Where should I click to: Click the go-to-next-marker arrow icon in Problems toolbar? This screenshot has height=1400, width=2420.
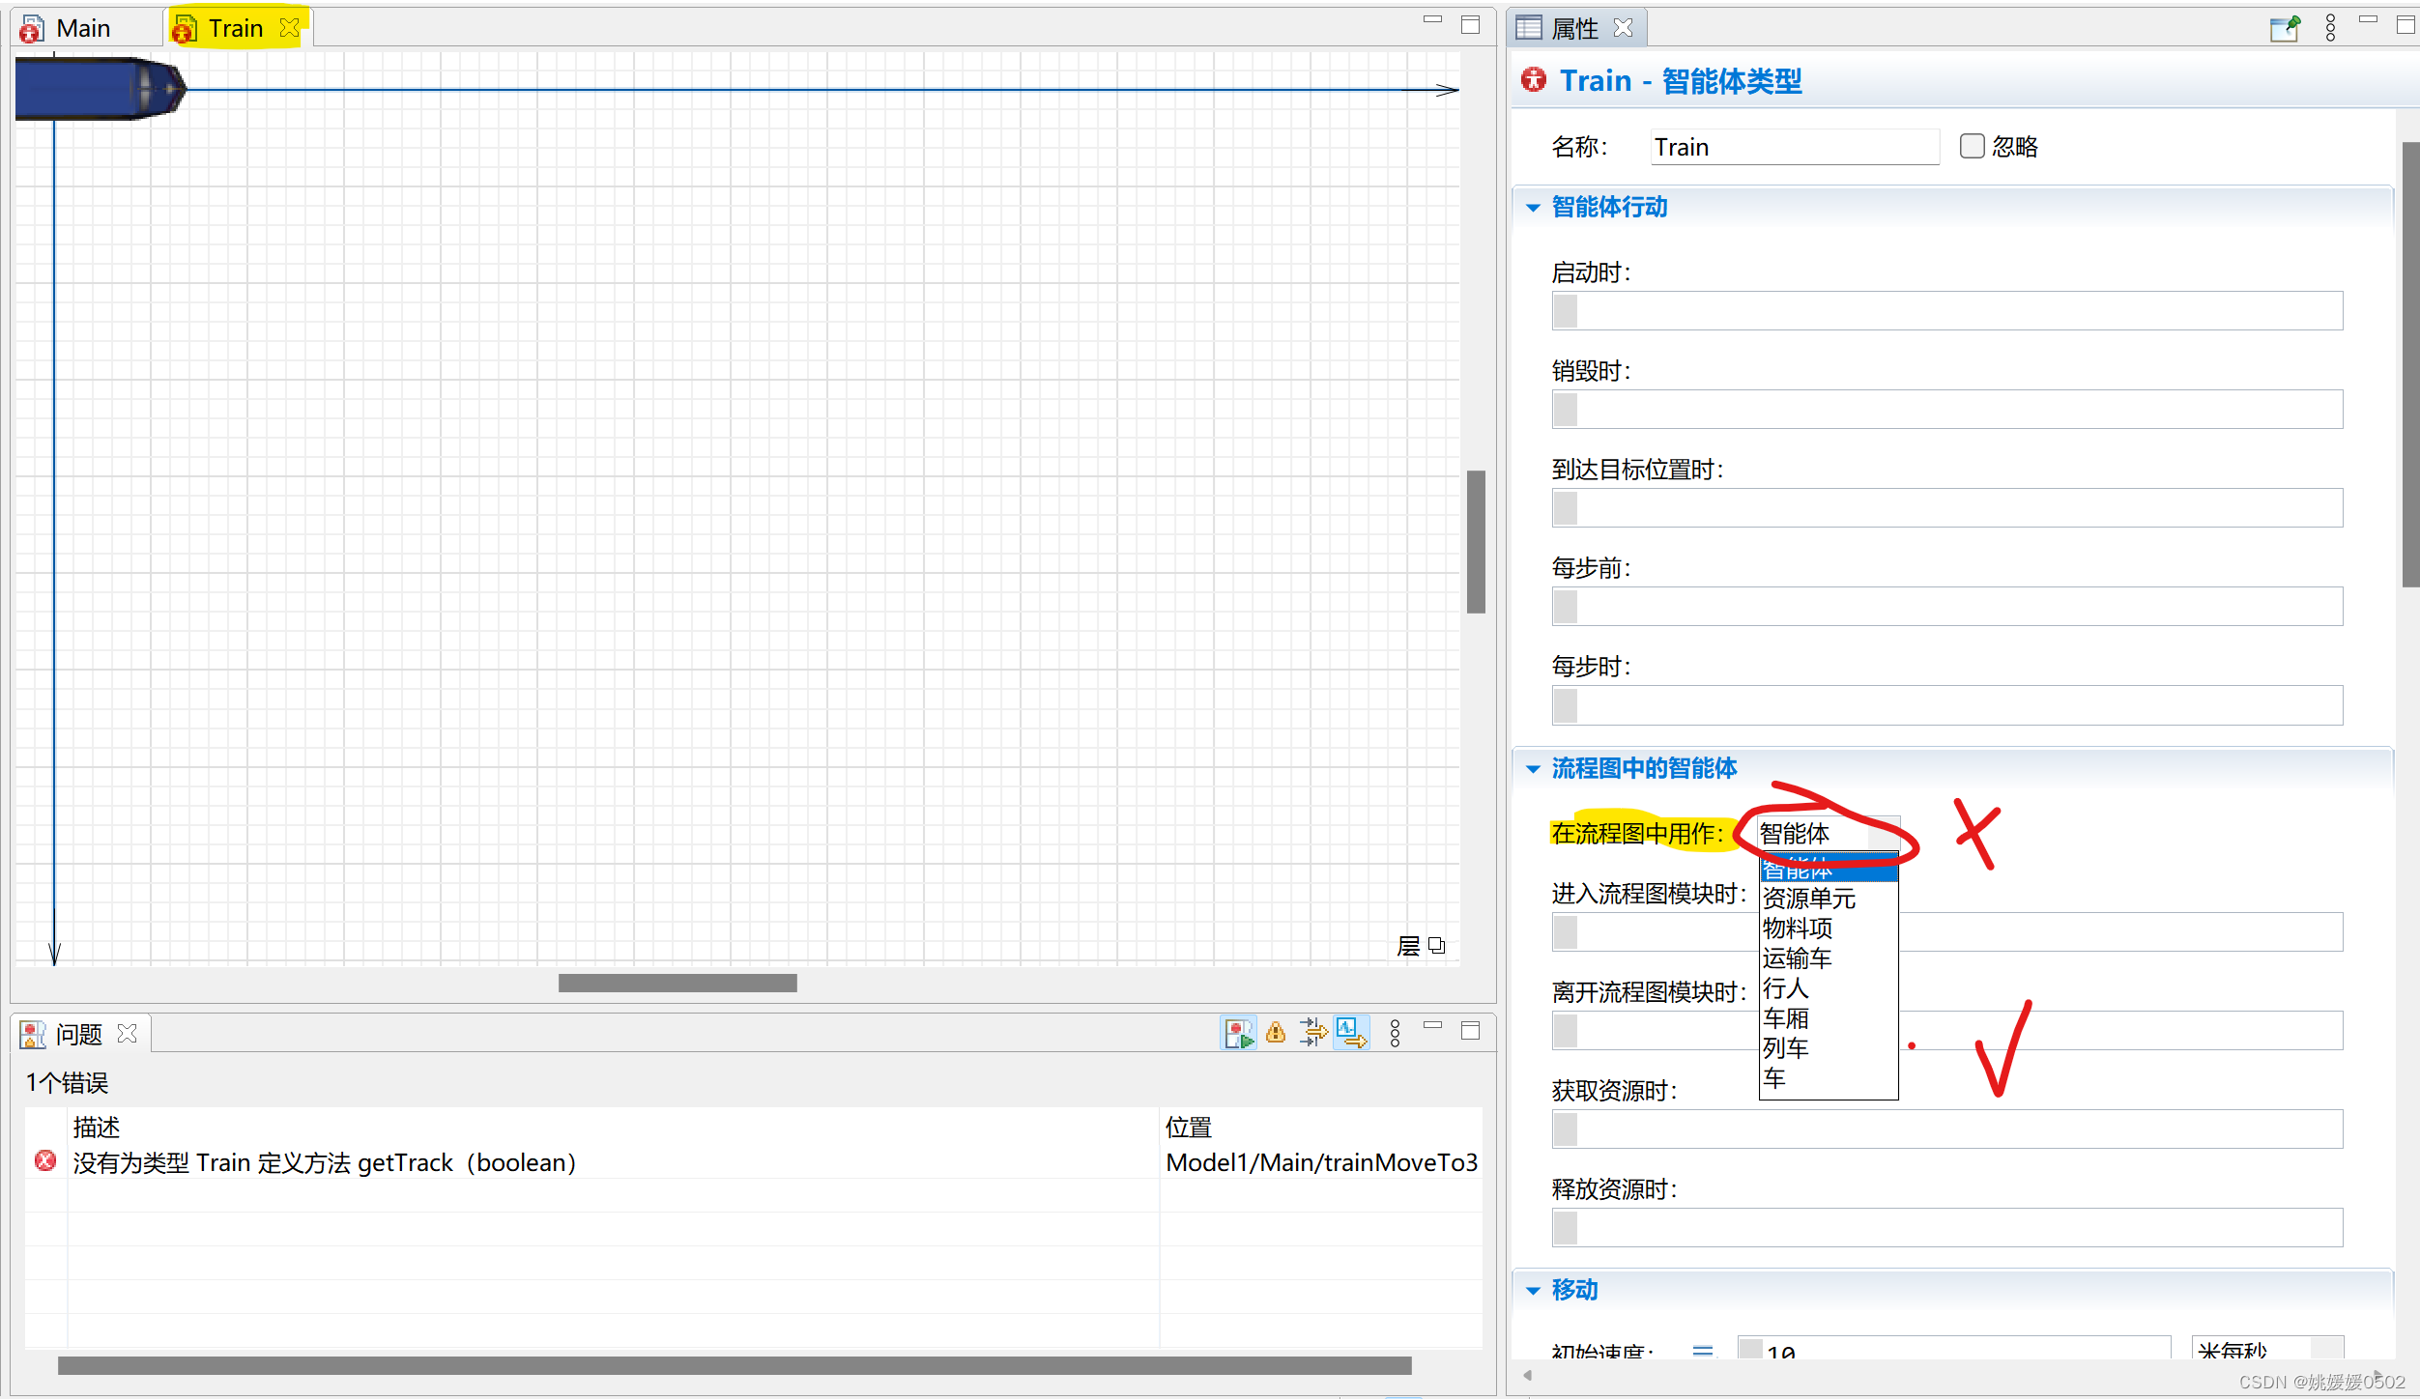pos(1313,1032)
